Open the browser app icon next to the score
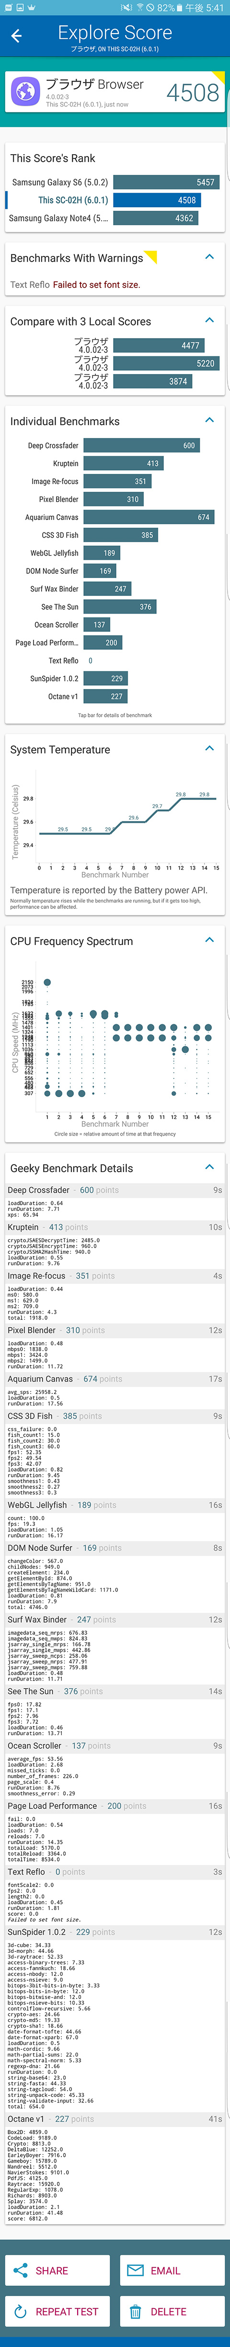 [x=24, y=92]
